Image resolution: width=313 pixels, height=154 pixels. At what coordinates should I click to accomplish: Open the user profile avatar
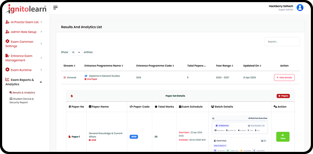[300, 8]
